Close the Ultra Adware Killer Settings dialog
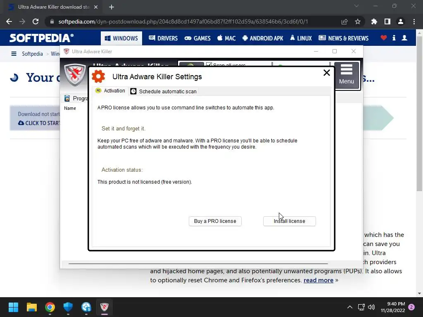The height and width of the screenshot is (317, 423). (326, 73)
